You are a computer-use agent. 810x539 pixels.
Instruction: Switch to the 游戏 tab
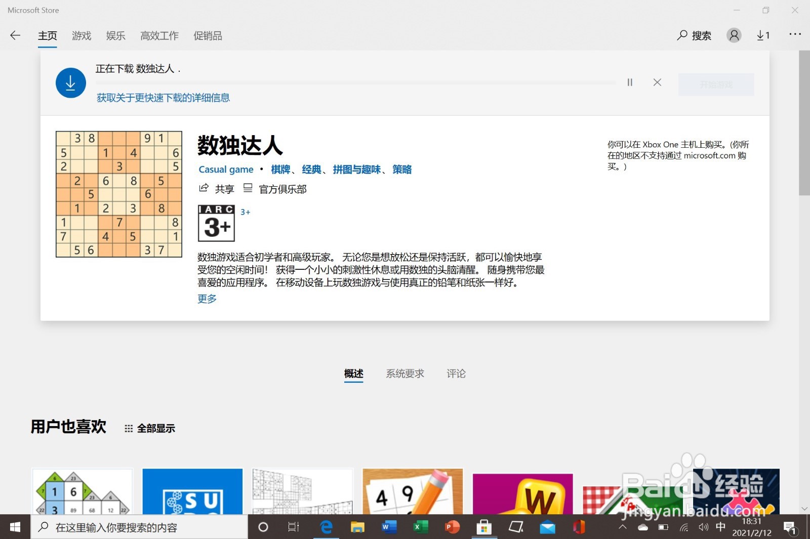tap(82, 36)
